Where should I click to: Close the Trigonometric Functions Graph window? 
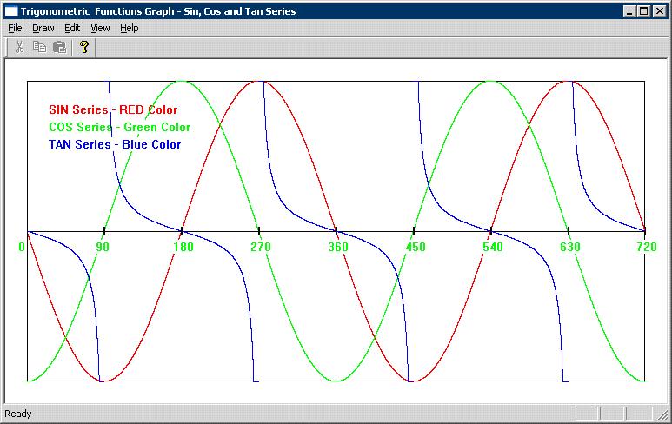point(661,11)
